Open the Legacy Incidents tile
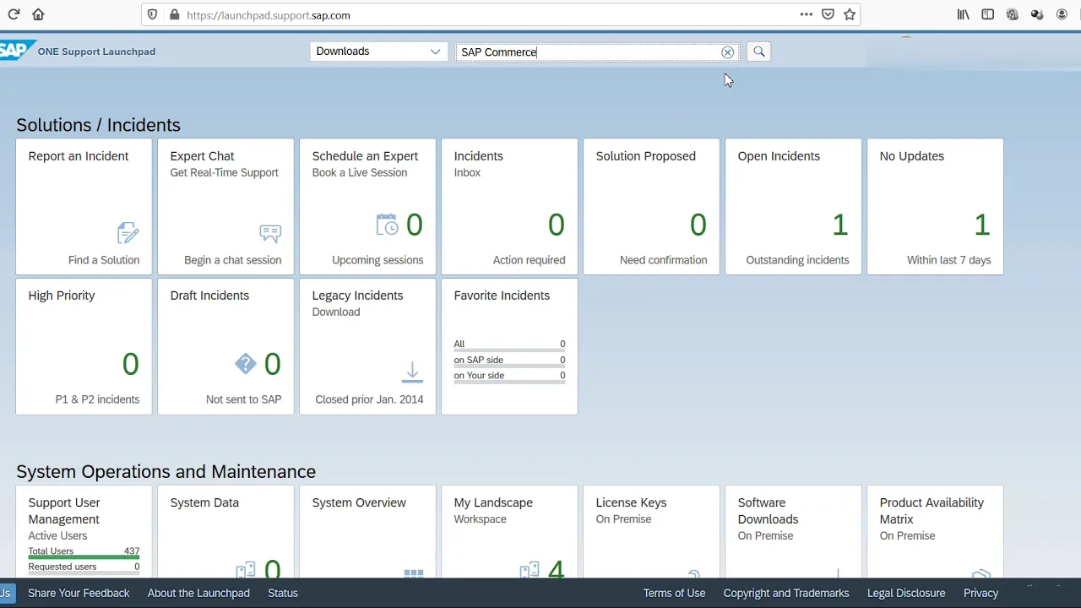Screen dimensions: 1081x608 click(x=367, y=346)
